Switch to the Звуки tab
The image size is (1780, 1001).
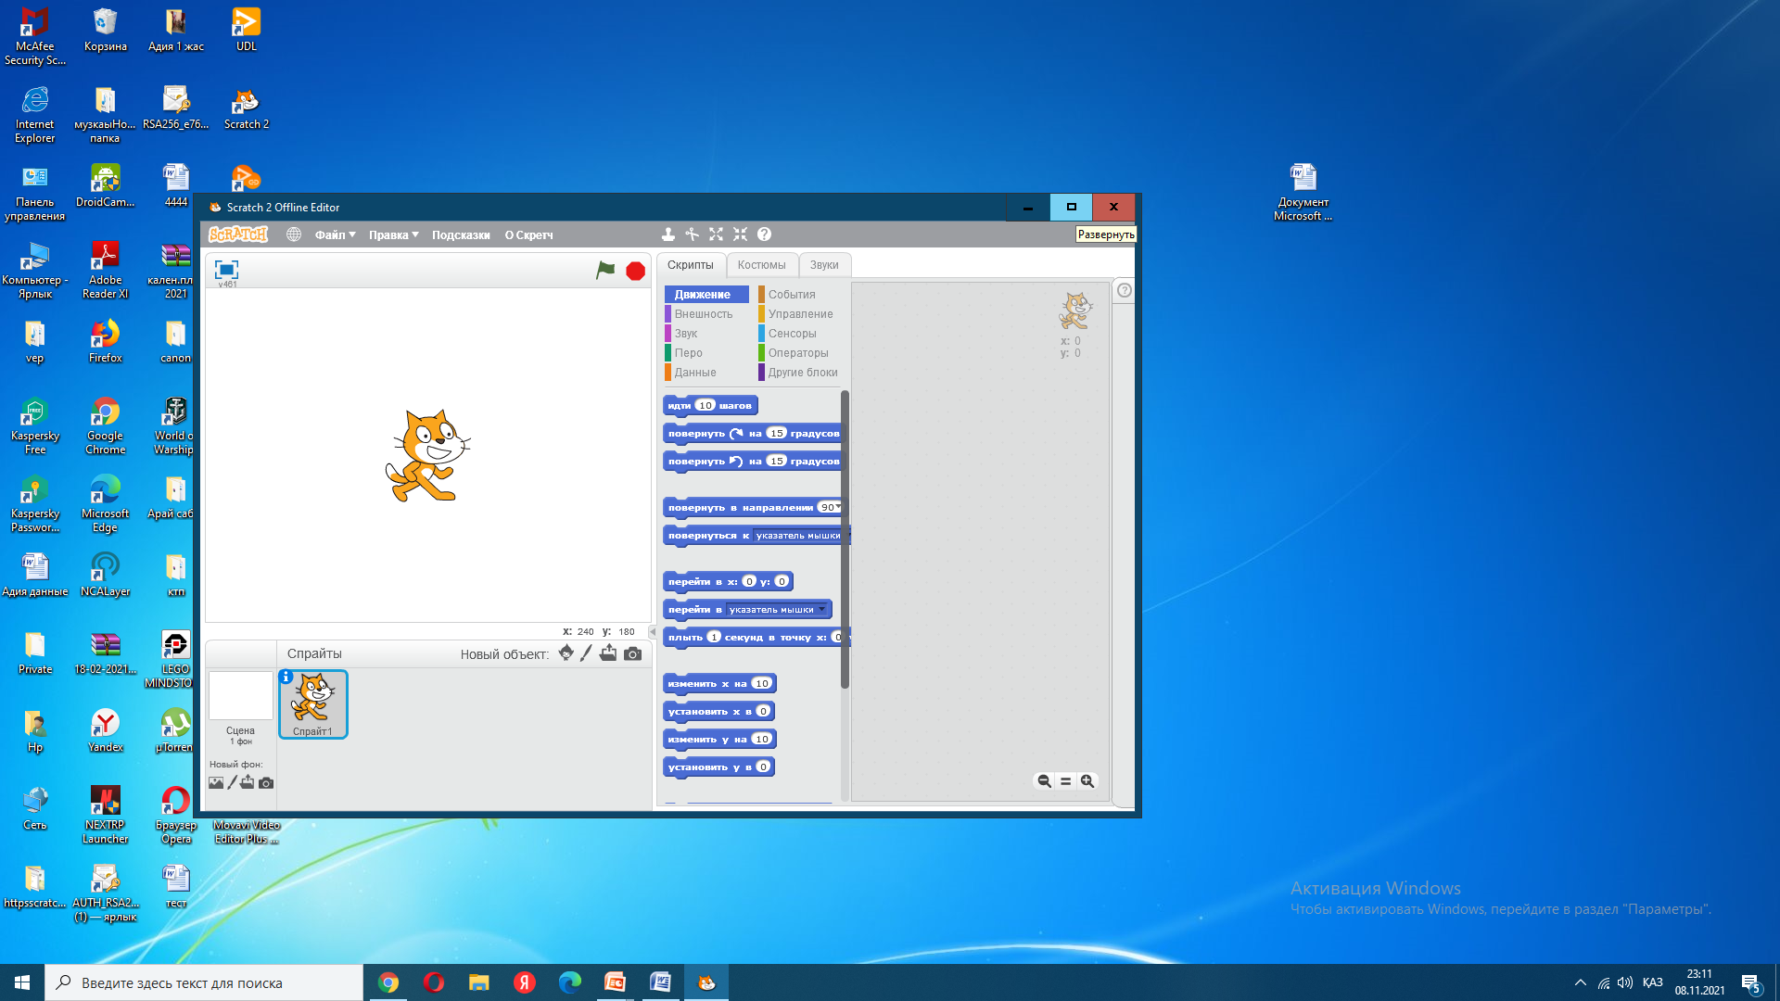(x=823, y=265)
